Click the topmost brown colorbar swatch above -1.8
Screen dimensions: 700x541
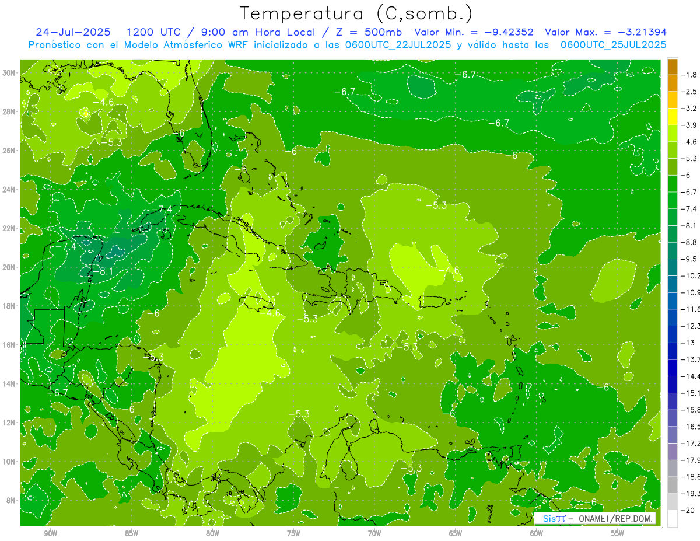pos(673,67)
